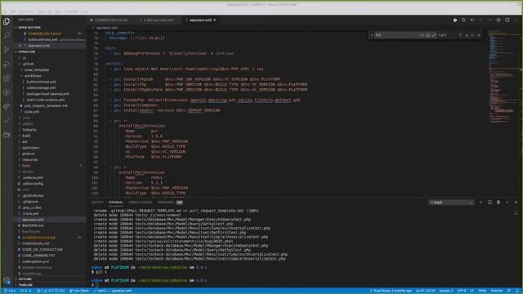Select build-and-test.yml under Open Editors
Image resolution: width=523 pixels, height=294 pixels.
click(42, 40)
